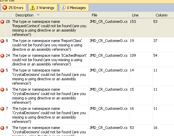Image resolution: width=174 pixels, height=136 pixels.
Task: Sort by the Line column header
Action: point(141,15)
